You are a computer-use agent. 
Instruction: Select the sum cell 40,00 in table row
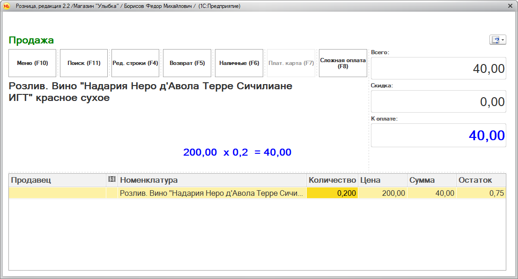click(x=432, y=193)
